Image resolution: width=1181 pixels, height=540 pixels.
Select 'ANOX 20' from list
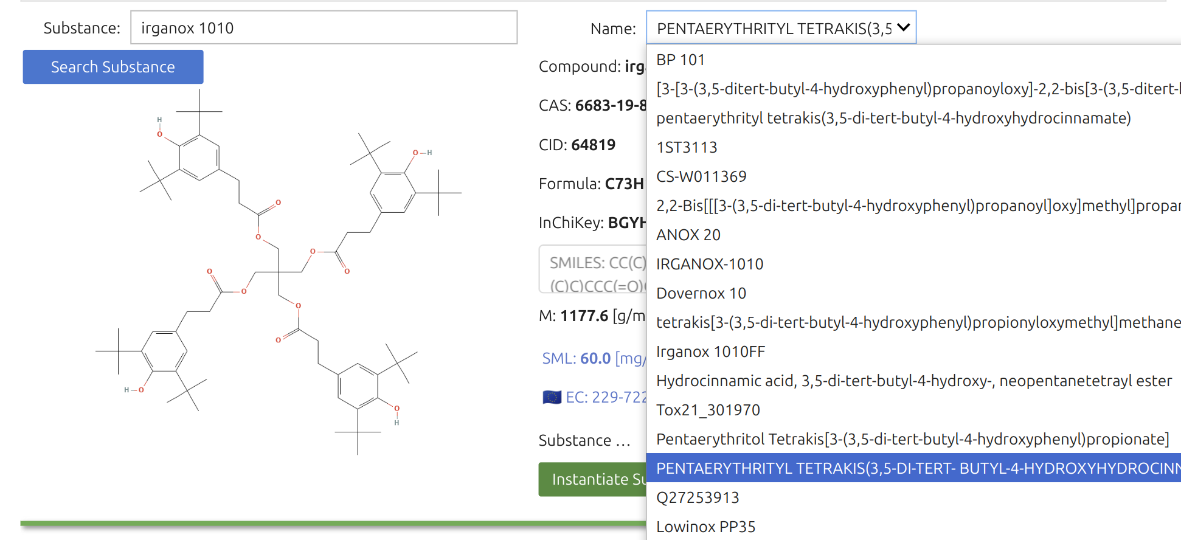(913, 235)
